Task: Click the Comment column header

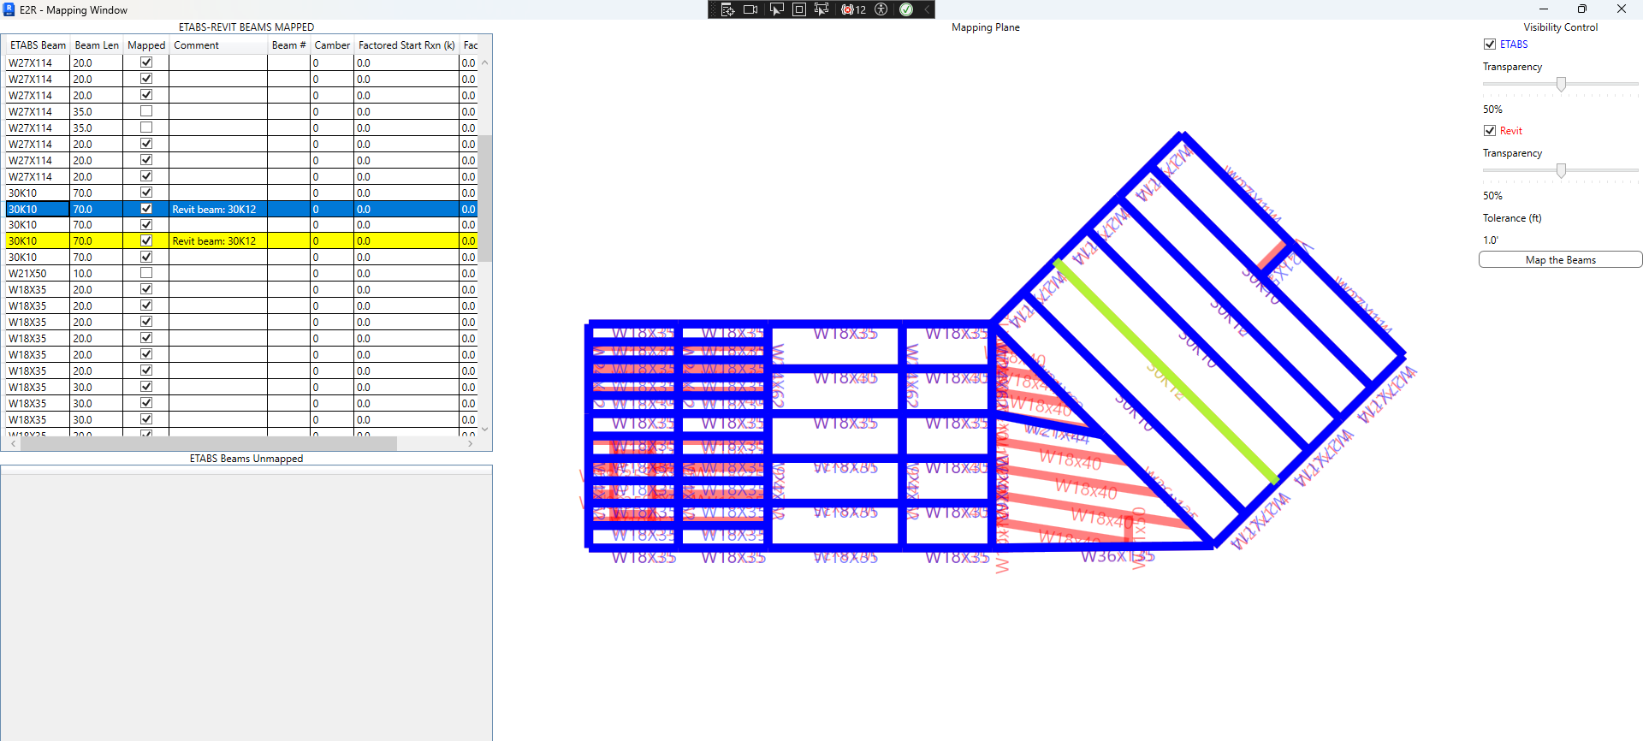Action: (x=218, y=45)
